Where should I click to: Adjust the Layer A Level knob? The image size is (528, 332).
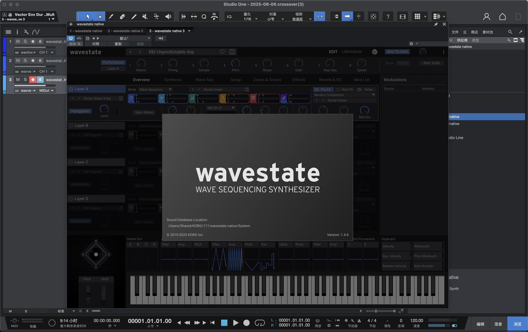click(104, 109)
